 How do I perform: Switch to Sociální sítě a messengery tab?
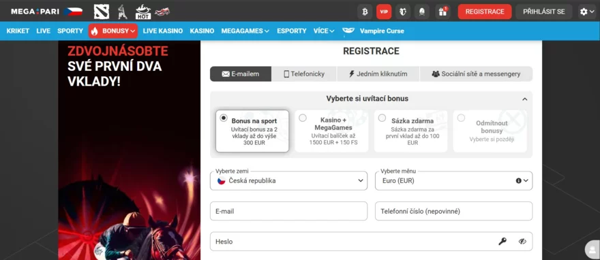(477, 74)
